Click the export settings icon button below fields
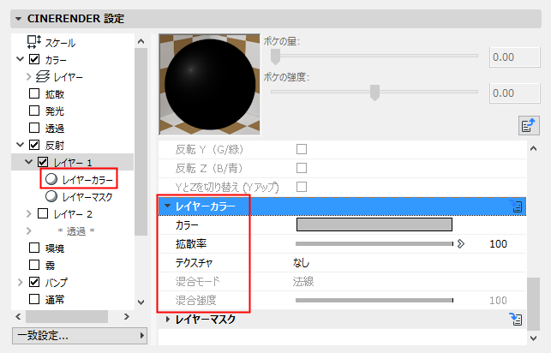This screenshot has width=551, height=353. click(529, 125)
